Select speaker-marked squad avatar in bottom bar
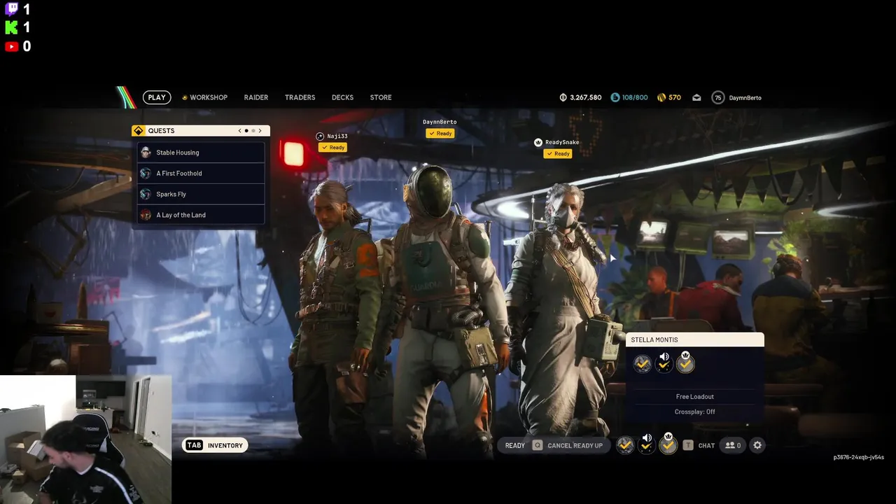Image resolution: width=896 pixels, height=504 pixels. [647, 444]
